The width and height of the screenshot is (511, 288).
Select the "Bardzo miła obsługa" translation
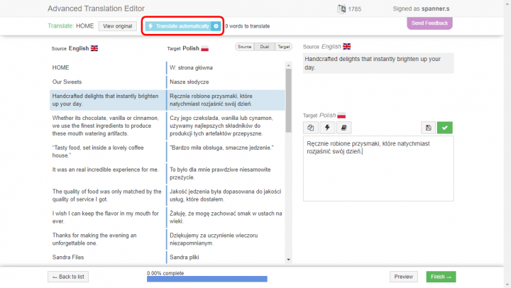tap(226, 152)
